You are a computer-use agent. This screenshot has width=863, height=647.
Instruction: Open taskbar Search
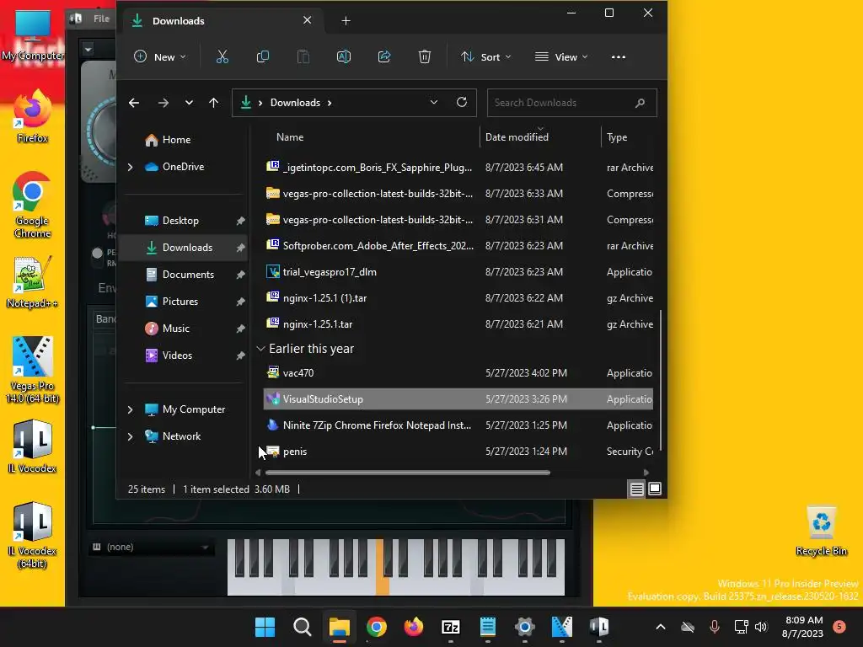tap(303, 627)
